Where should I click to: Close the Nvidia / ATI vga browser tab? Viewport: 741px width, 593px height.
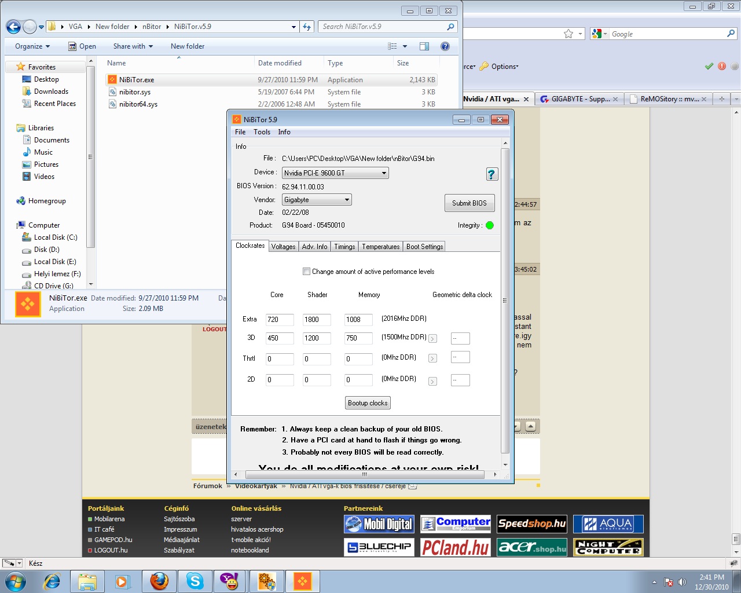(526, 99)
